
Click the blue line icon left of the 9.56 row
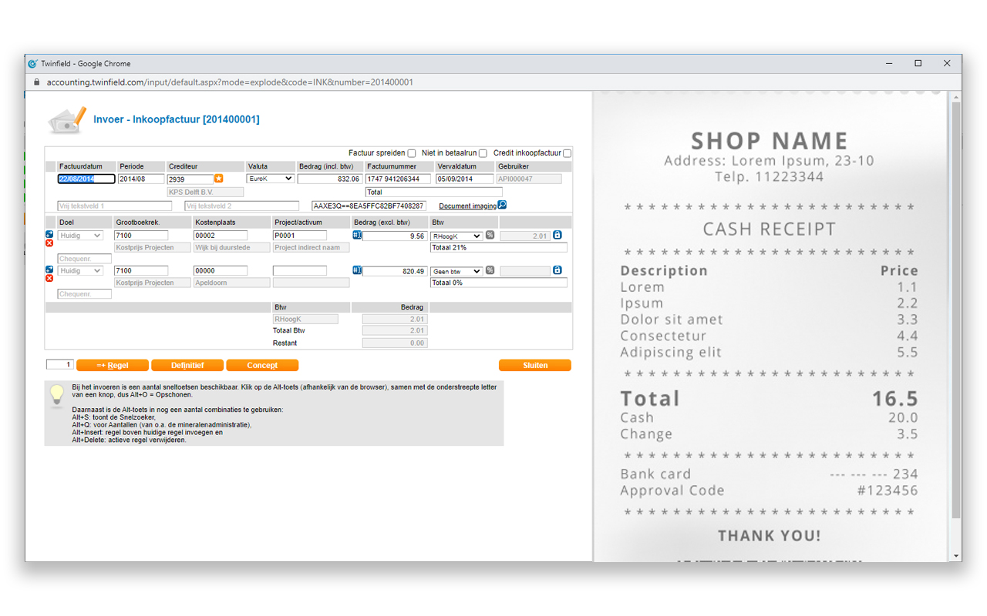(x=49, y=234)
